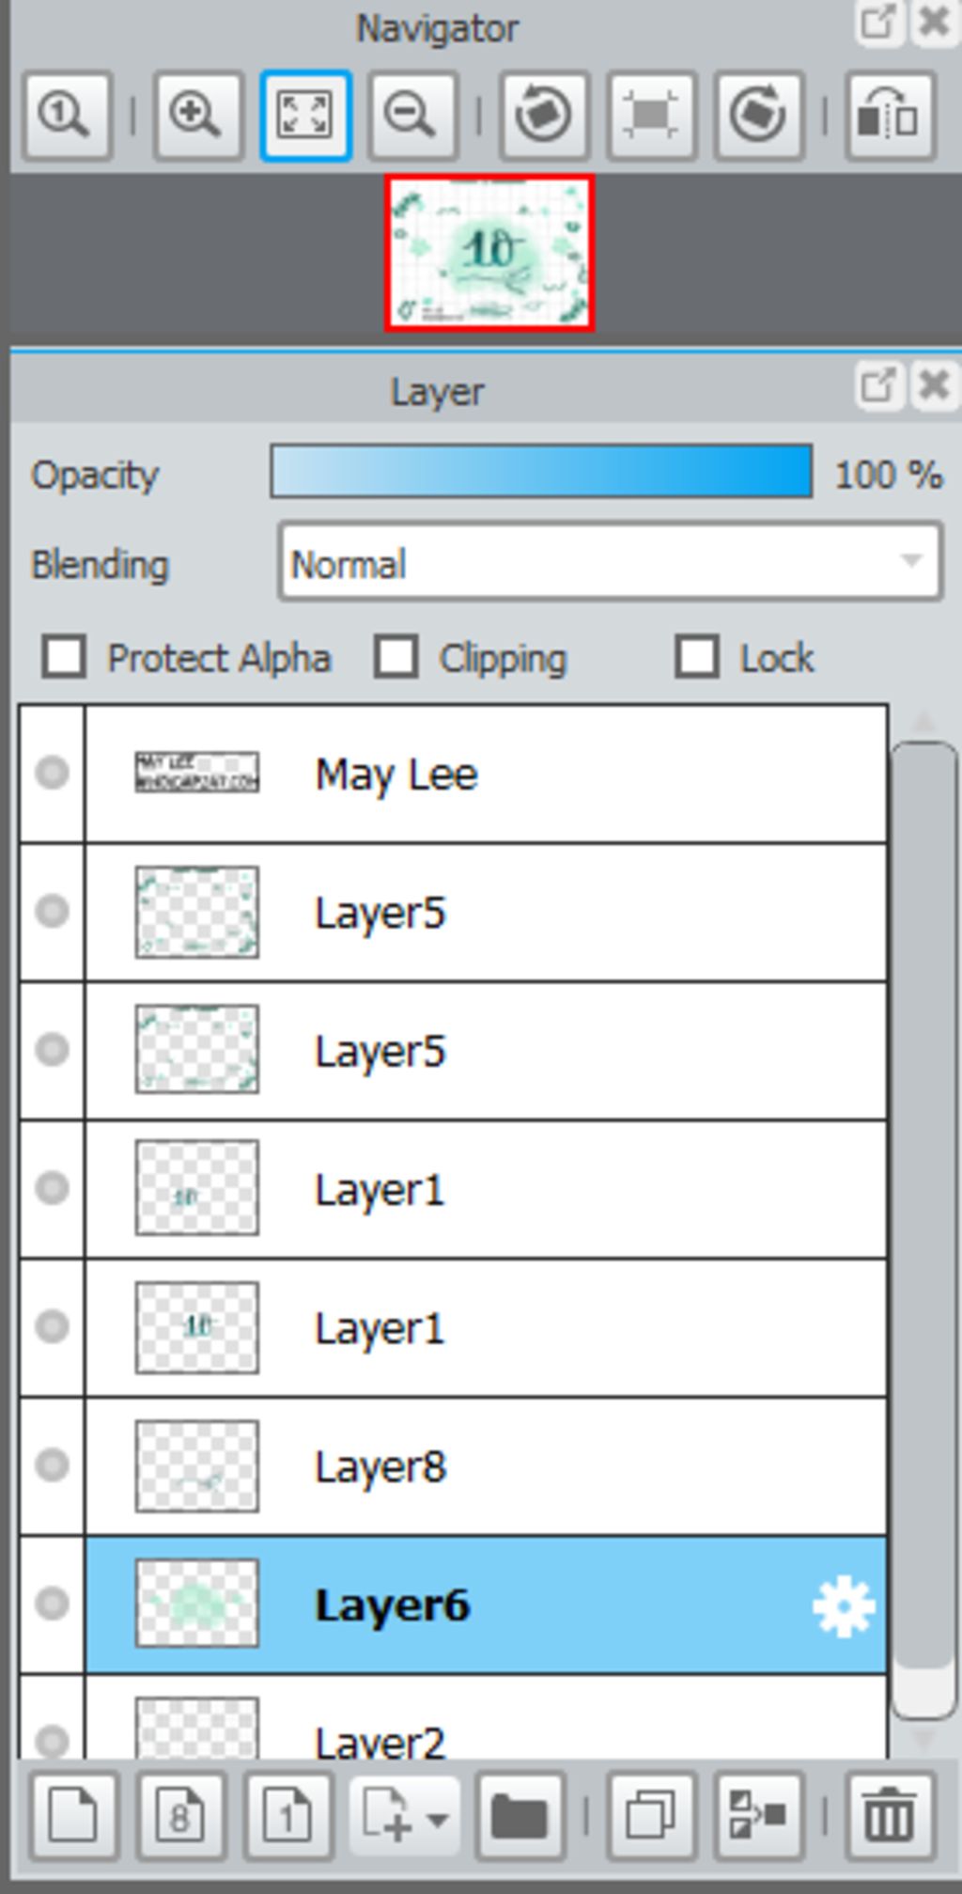Create a new layer folder
The image size is (962, 1894).
pyautogui.click(x=520, y=1816)
